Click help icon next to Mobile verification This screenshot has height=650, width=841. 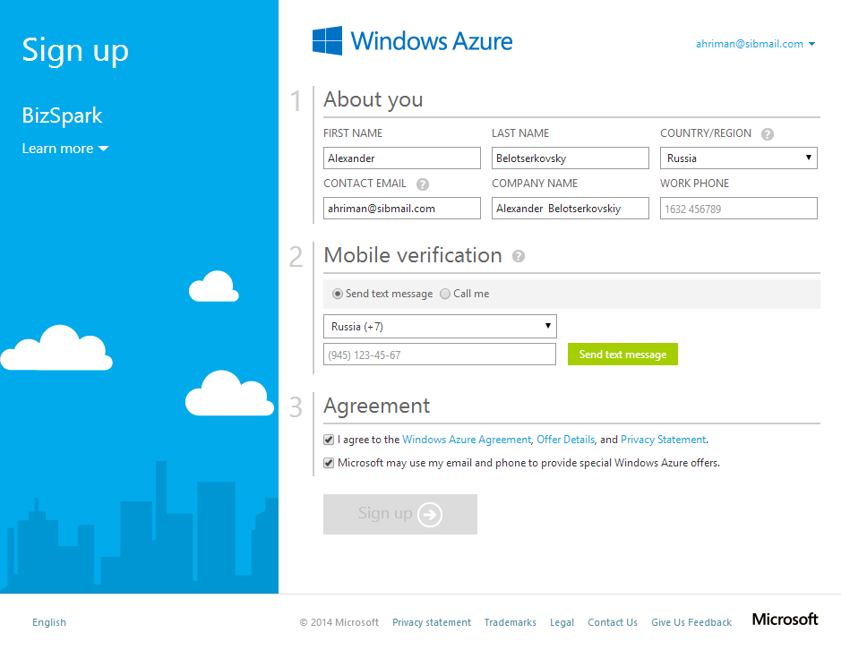click(518, 256)
